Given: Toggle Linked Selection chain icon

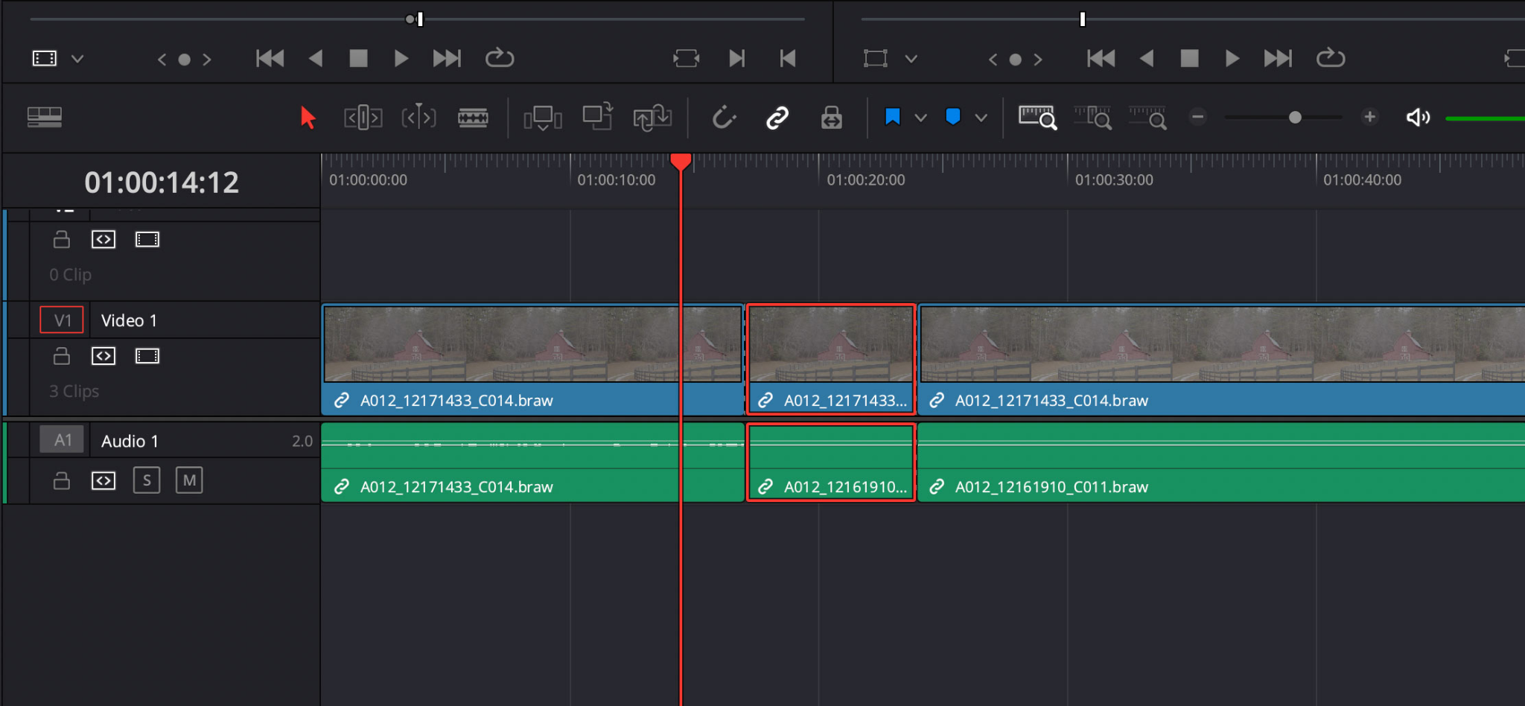Looking at the screenshot, I should pyautogui.click(x=777, y=118).
